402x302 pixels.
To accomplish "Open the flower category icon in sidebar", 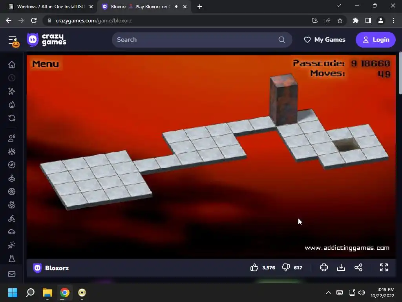I will (12, 205).
